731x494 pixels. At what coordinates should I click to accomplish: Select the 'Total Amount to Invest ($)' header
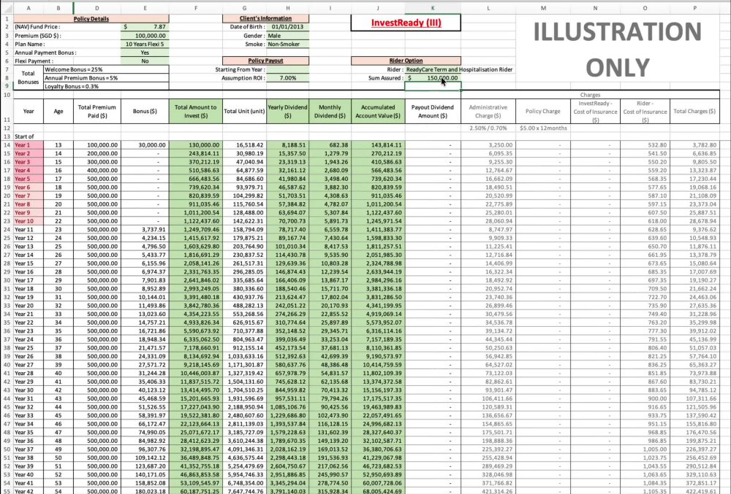[x=196, y=111]
